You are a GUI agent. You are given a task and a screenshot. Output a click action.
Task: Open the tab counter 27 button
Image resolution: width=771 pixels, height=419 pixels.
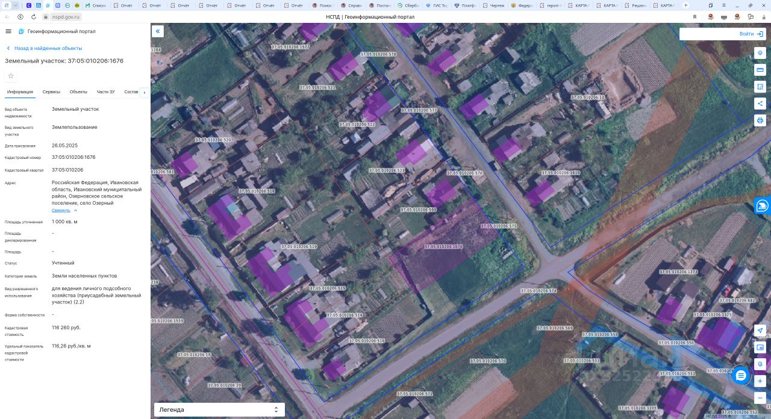7,5
